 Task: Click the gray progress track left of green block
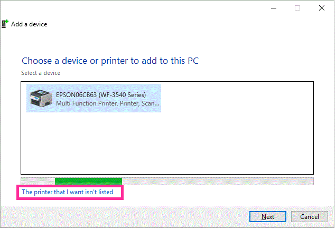pos(38,182)
